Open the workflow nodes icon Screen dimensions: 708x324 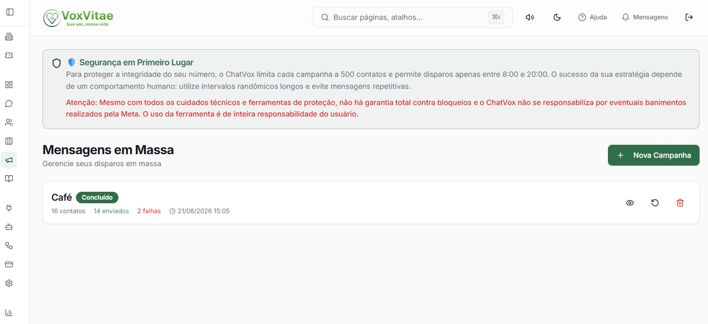tap(9, 246)
